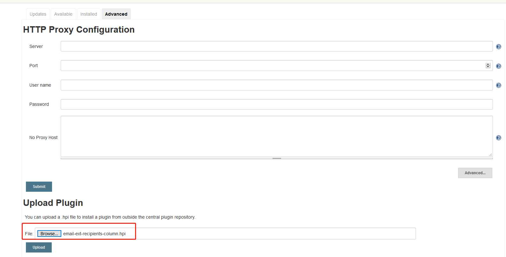
Task: Click the HTTP Proxy Configuration heading
Action: [x=79, y=29]
